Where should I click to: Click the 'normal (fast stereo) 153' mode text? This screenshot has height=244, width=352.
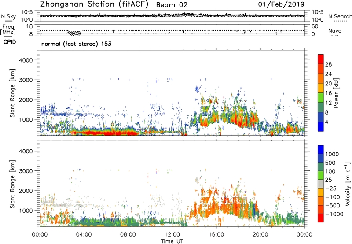coord(76,44)
